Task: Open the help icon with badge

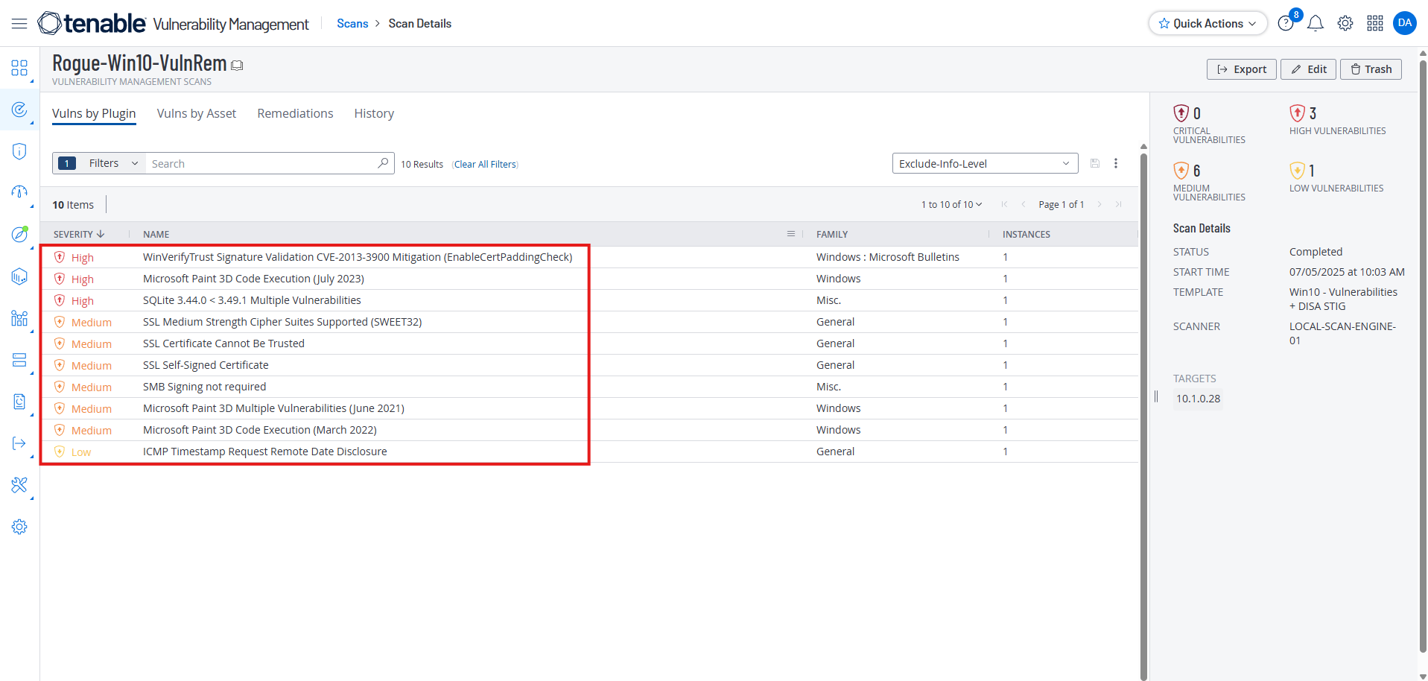Action: coord(1286,23)
